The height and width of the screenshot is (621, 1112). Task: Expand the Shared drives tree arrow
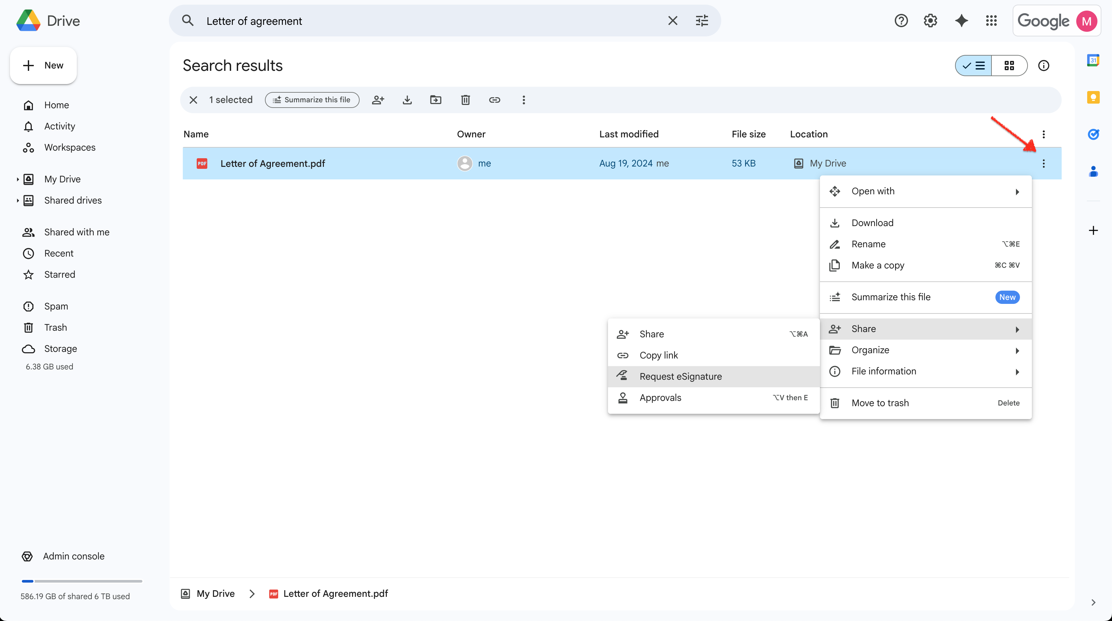pos(18,200)
